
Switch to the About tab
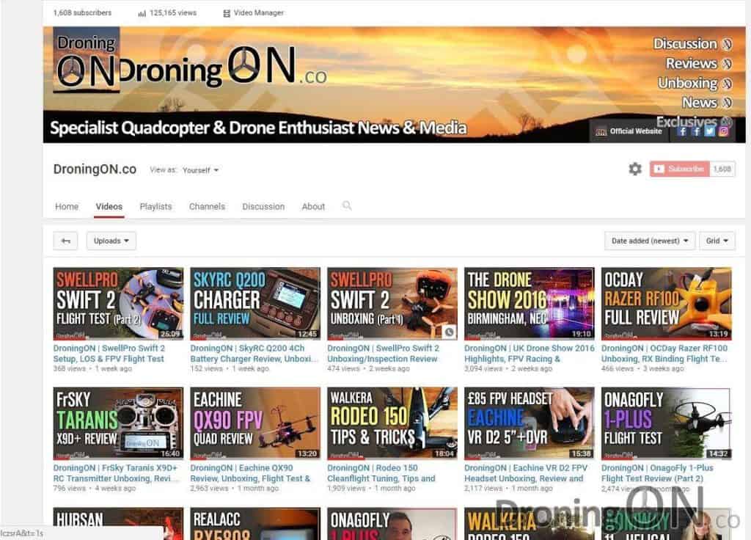[x=313, y=206]
